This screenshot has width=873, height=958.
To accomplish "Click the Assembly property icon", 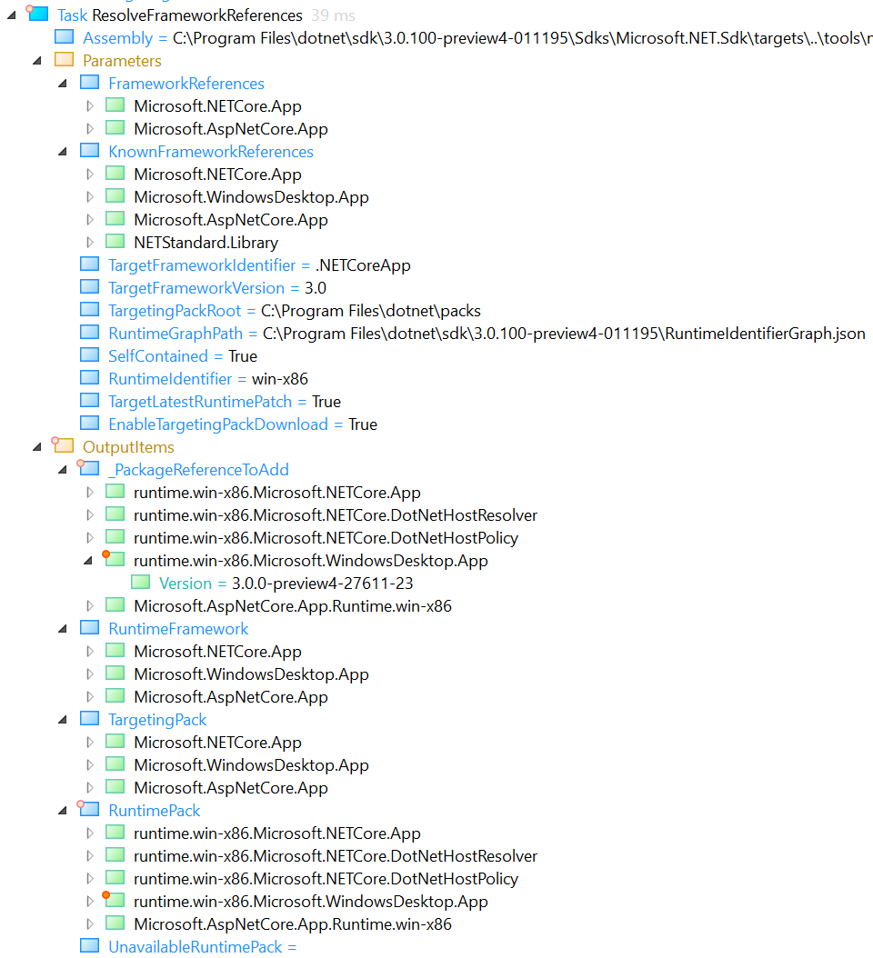I will point(63,37).
